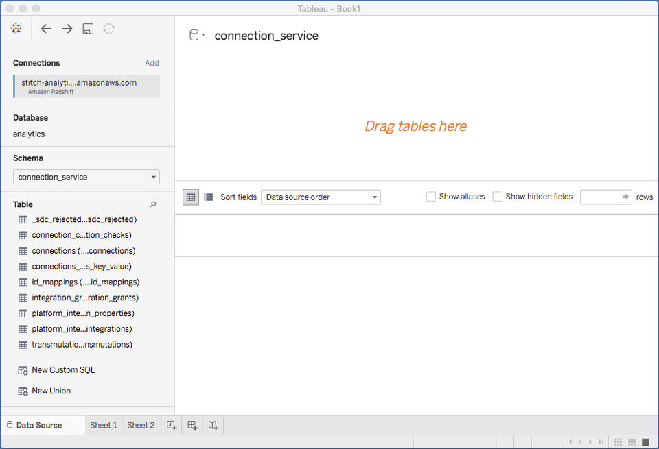Show tabs view icon in status bar

[x=645, y=442]
